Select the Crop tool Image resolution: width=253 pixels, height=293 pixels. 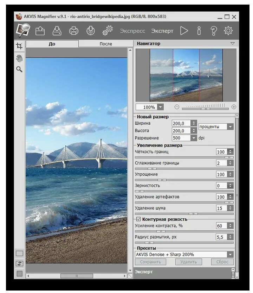pos(19,46)
